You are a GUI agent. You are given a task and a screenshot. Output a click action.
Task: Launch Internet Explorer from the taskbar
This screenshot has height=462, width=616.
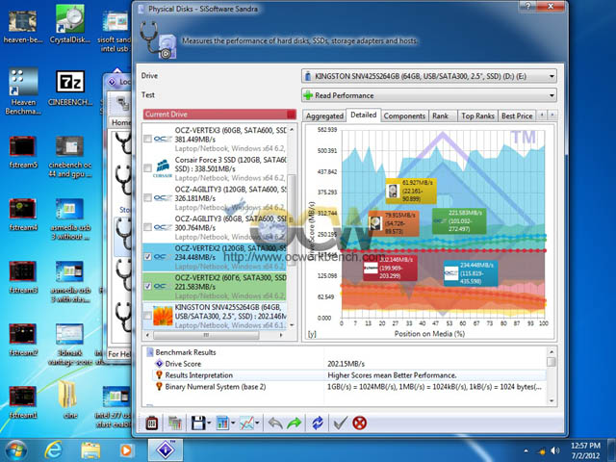click(54, 450)
